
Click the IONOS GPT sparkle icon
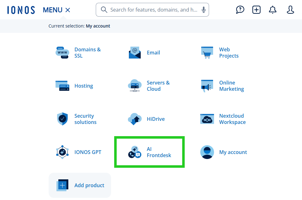[62, 152]
